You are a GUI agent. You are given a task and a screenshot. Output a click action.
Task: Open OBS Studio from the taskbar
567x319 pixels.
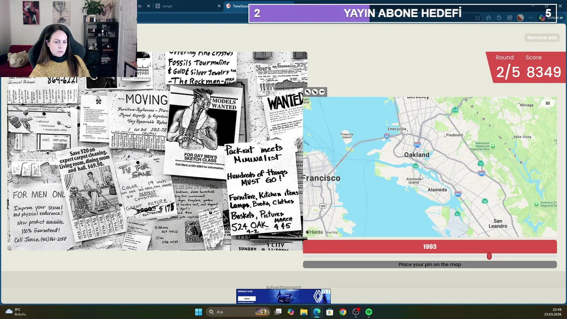pyautogui.click(x=356, y=312)
